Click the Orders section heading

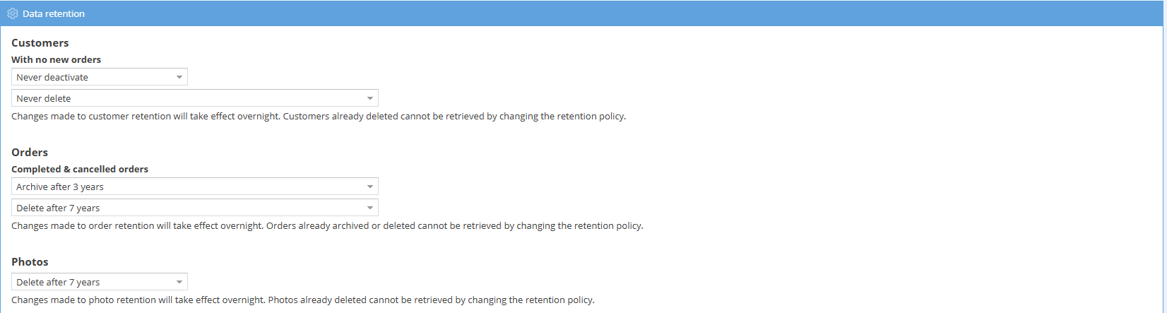click(x=30, y=153)
